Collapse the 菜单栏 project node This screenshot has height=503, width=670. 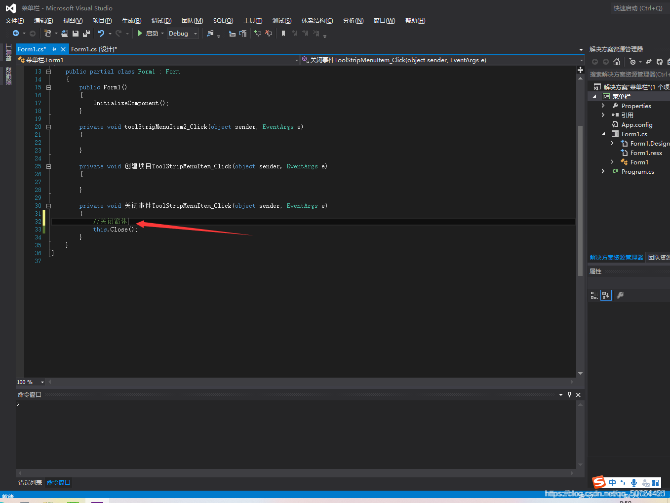[594, 96]
